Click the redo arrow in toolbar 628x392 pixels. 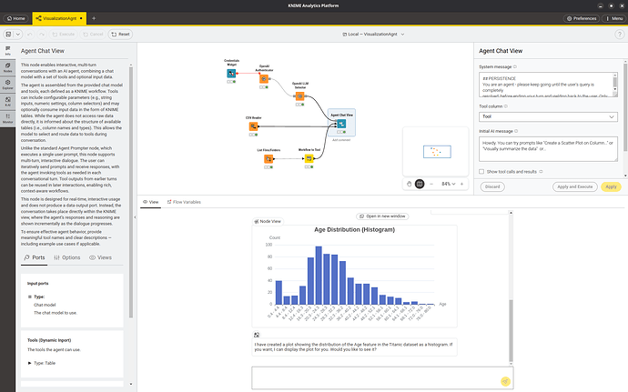42,35
